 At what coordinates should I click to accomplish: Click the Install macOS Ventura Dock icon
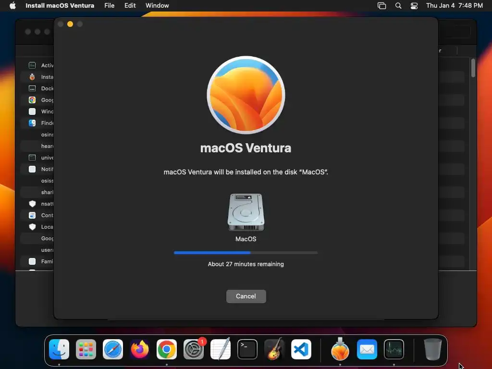coord(340,349)
